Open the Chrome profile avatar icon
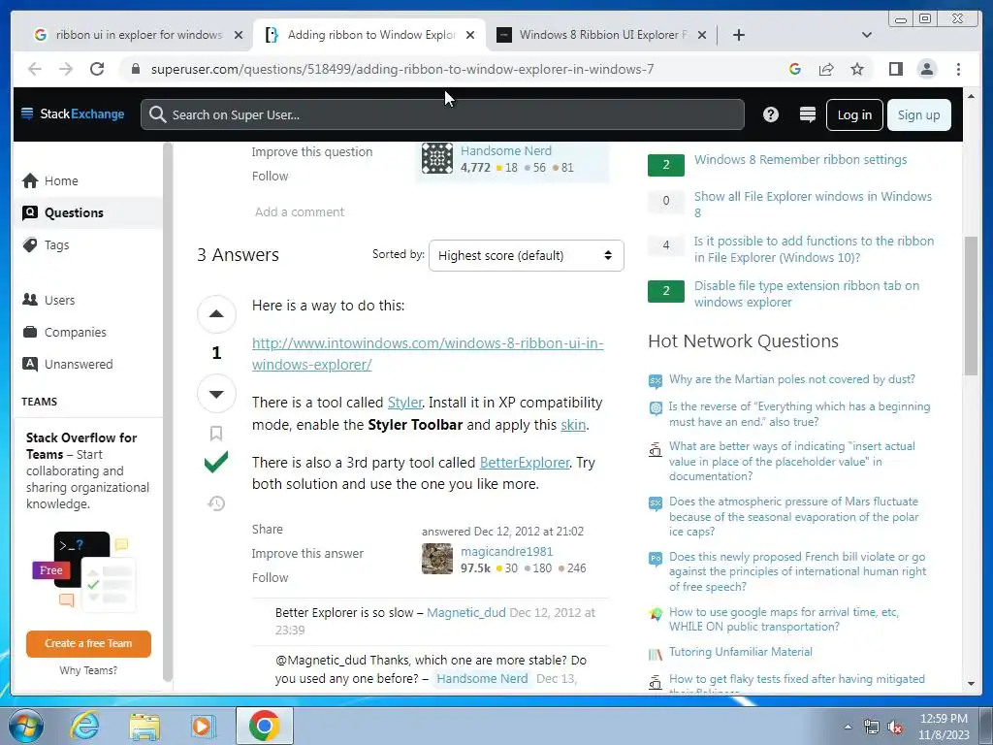This screenshot has height=745, width=993. click(x=926, y=69)
